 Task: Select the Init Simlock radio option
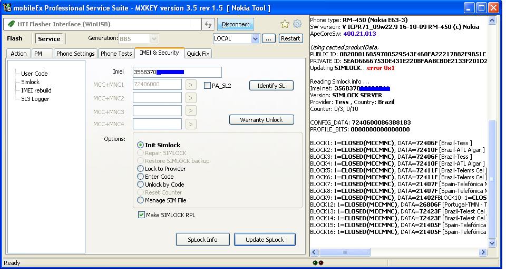pyautogui.click(x=140, y=145)
